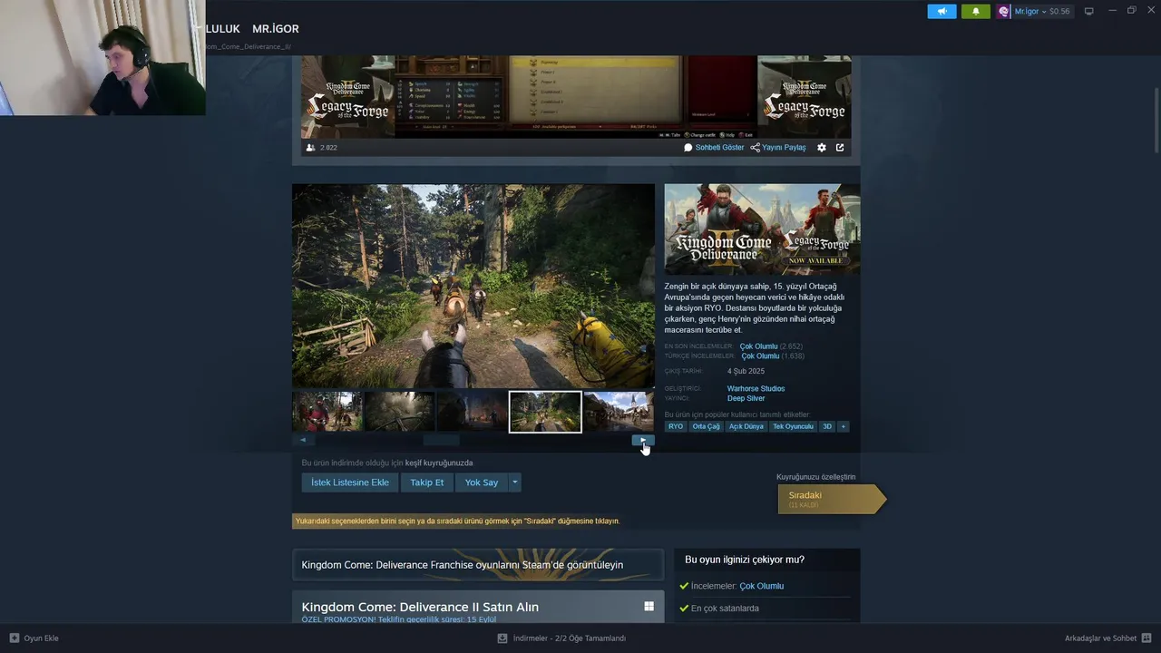This screenshot has width=1161, height=653.
Task: Click the 4 Şub 2025 release date
Action: (x=746, y=371)
